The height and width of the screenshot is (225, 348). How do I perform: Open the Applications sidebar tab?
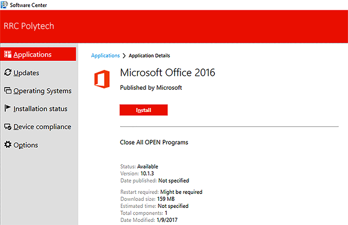(38, 54)
